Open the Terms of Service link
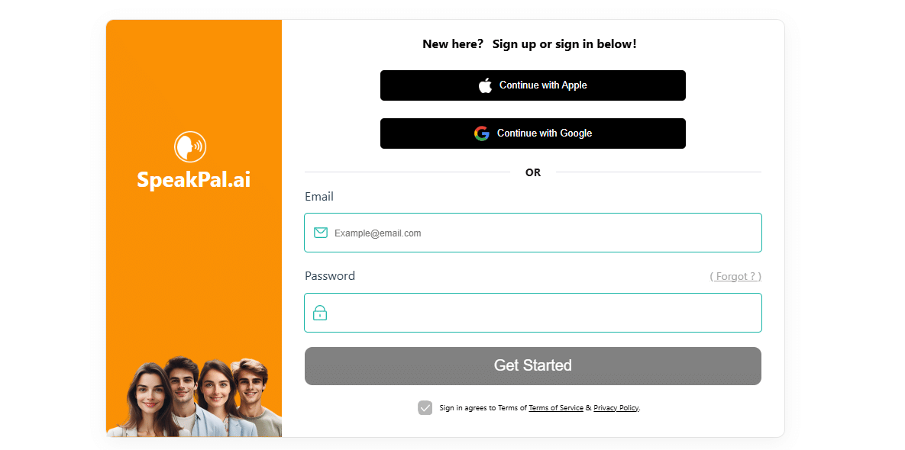This screenshot has width=905, height=450. pos(556,408)
